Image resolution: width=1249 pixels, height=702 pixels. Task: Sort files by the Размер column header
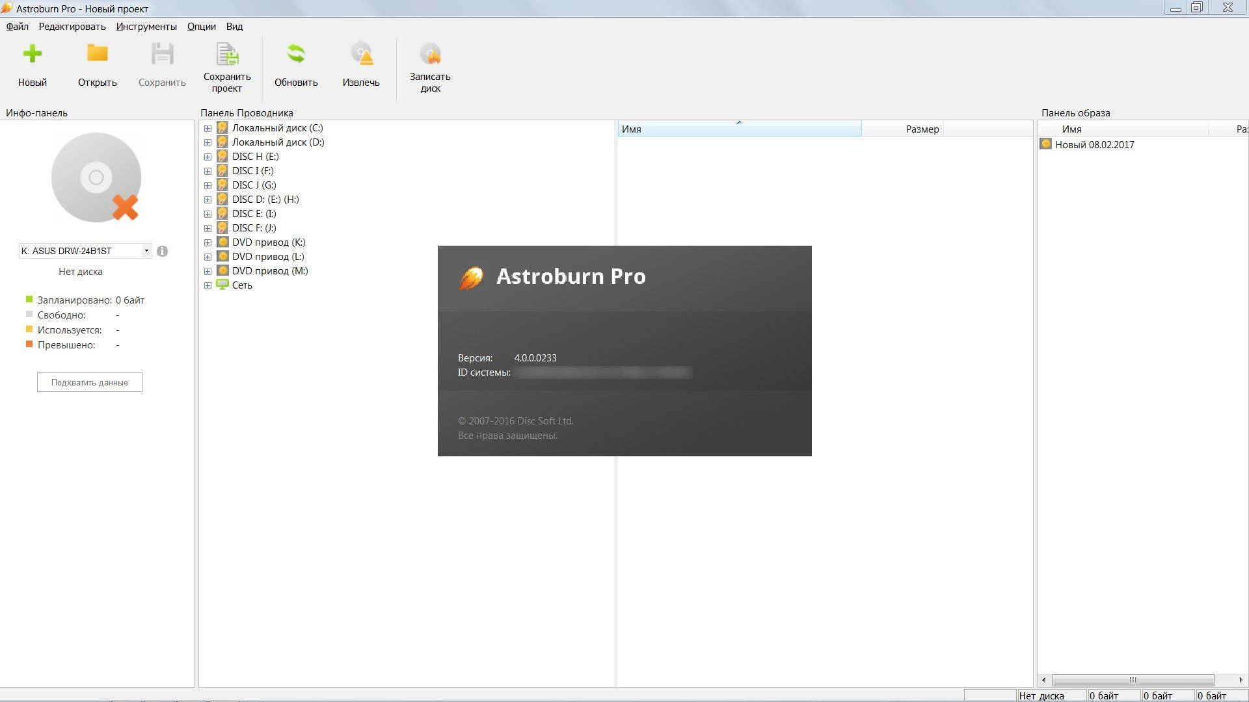pyautogui.click(x=902, y=129)
